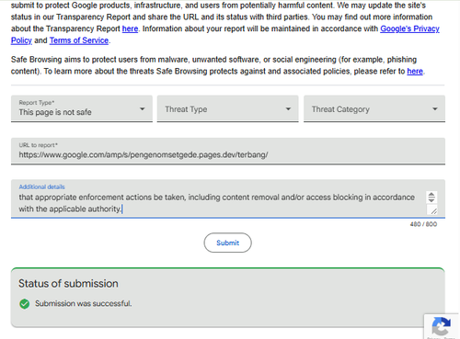Open the Threat Category dropdown
Screen dimensions: 460x339
(x=374, y=108)
